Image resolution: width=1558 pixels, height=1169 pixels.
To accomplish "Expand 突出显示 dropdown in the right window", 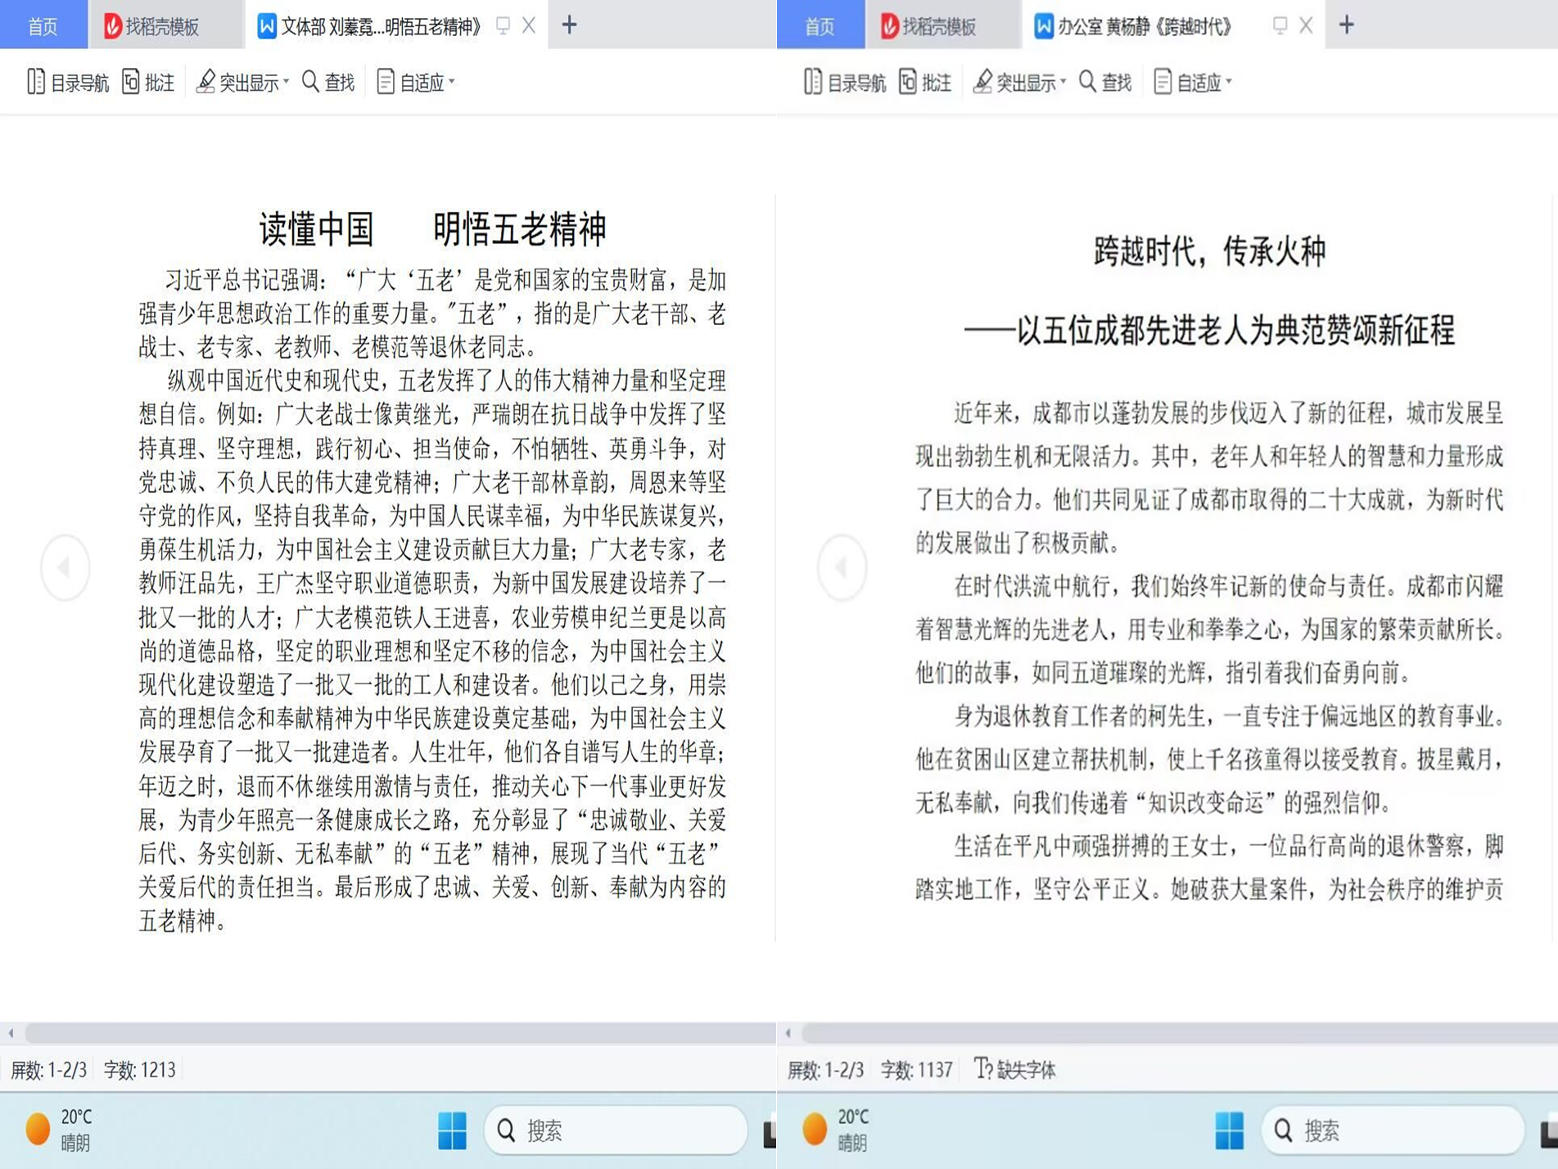I will tap(1063, 82).
